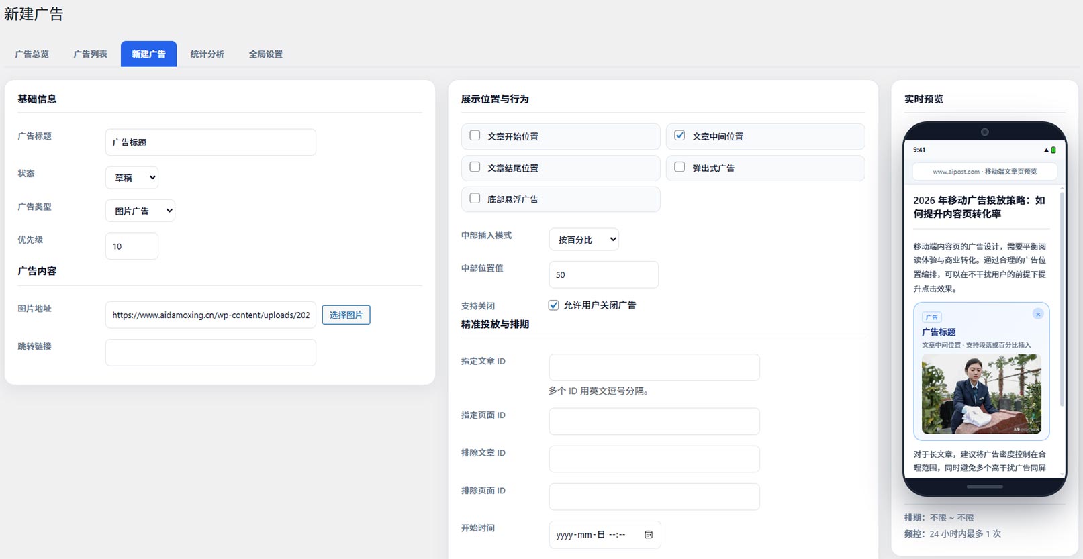Select the 新建广告 tab
The width and height of the screenshot is (1083, 559).
point(148,54)
